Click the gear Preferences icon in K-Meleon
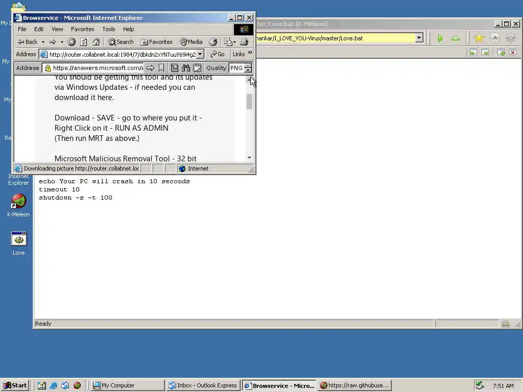Viewport: 523px width, 392px height. click(511, 38)
